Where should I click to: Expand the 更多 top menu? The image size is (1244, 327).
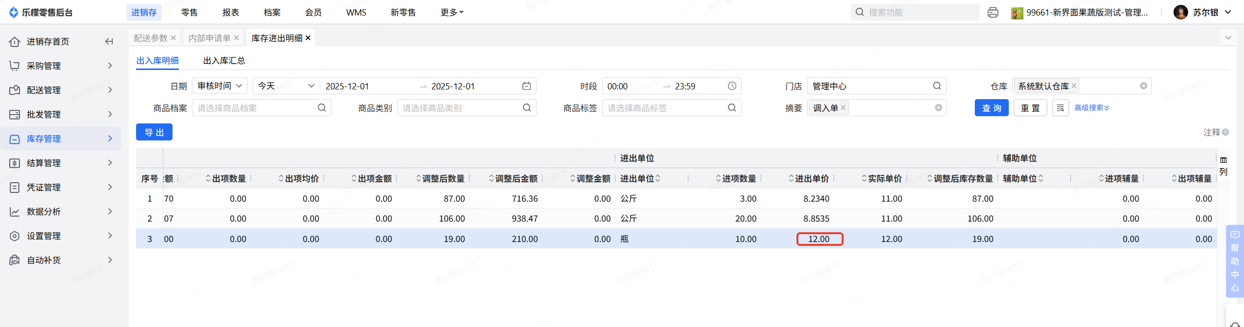(452, 13)
